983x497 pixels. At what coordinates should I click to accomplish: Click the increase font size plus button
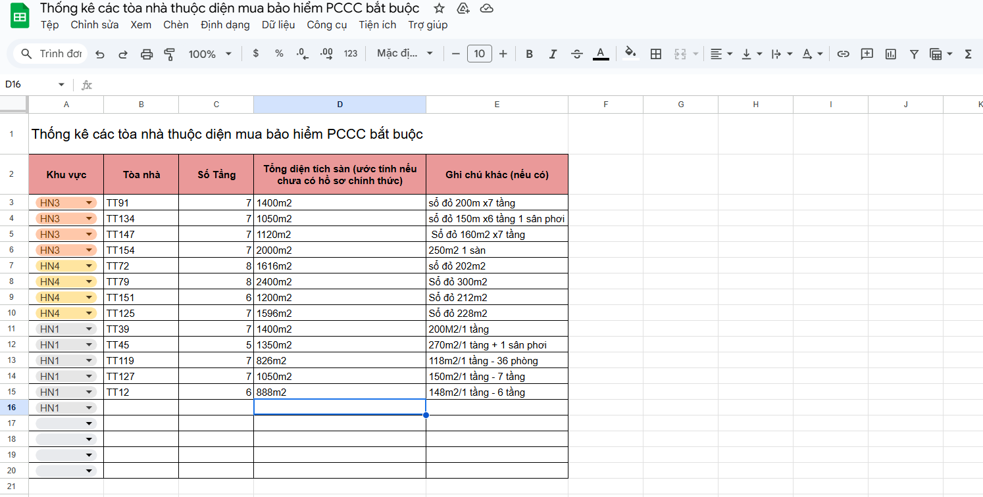tap(503, 54)
